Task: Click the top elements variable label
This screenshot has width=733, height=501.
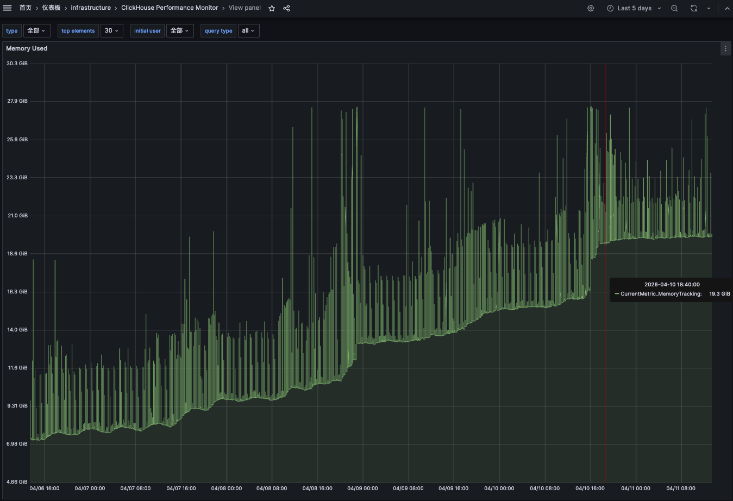Action: (78, 30)
